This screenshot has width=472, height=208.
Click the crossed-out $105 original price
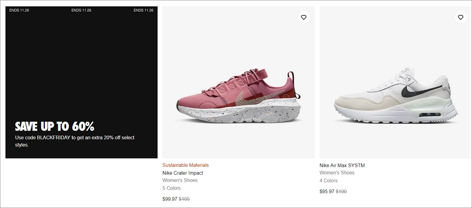tap(184, 199)
